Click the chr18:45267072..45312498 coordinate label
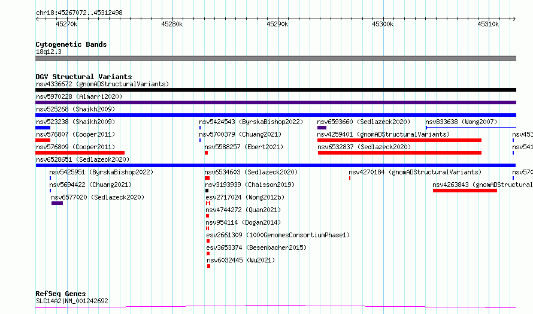This screenshot has width=533, height=314. (79, 13)
